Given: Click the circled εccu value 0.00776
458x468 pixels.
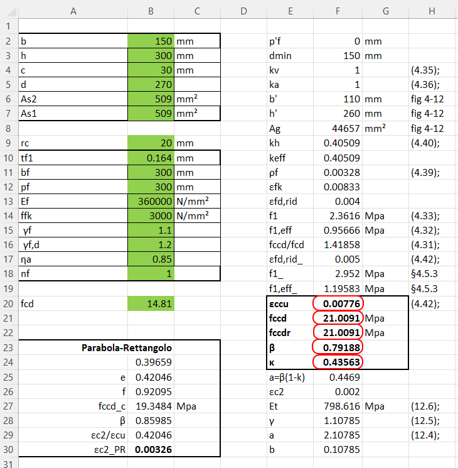Looking at the screenshot, I should point(338,303).
